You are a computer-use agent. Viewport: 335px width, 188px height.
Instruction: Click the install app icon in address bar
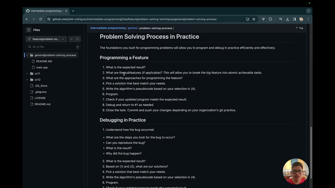[248, 19]
